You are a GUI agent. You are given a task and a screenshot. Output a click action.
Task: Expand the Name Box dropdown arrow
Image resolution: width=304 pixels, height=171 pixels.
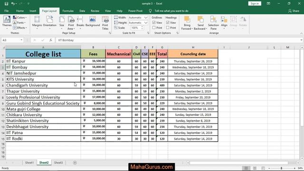pyautogui.click(x=21, y=40)
